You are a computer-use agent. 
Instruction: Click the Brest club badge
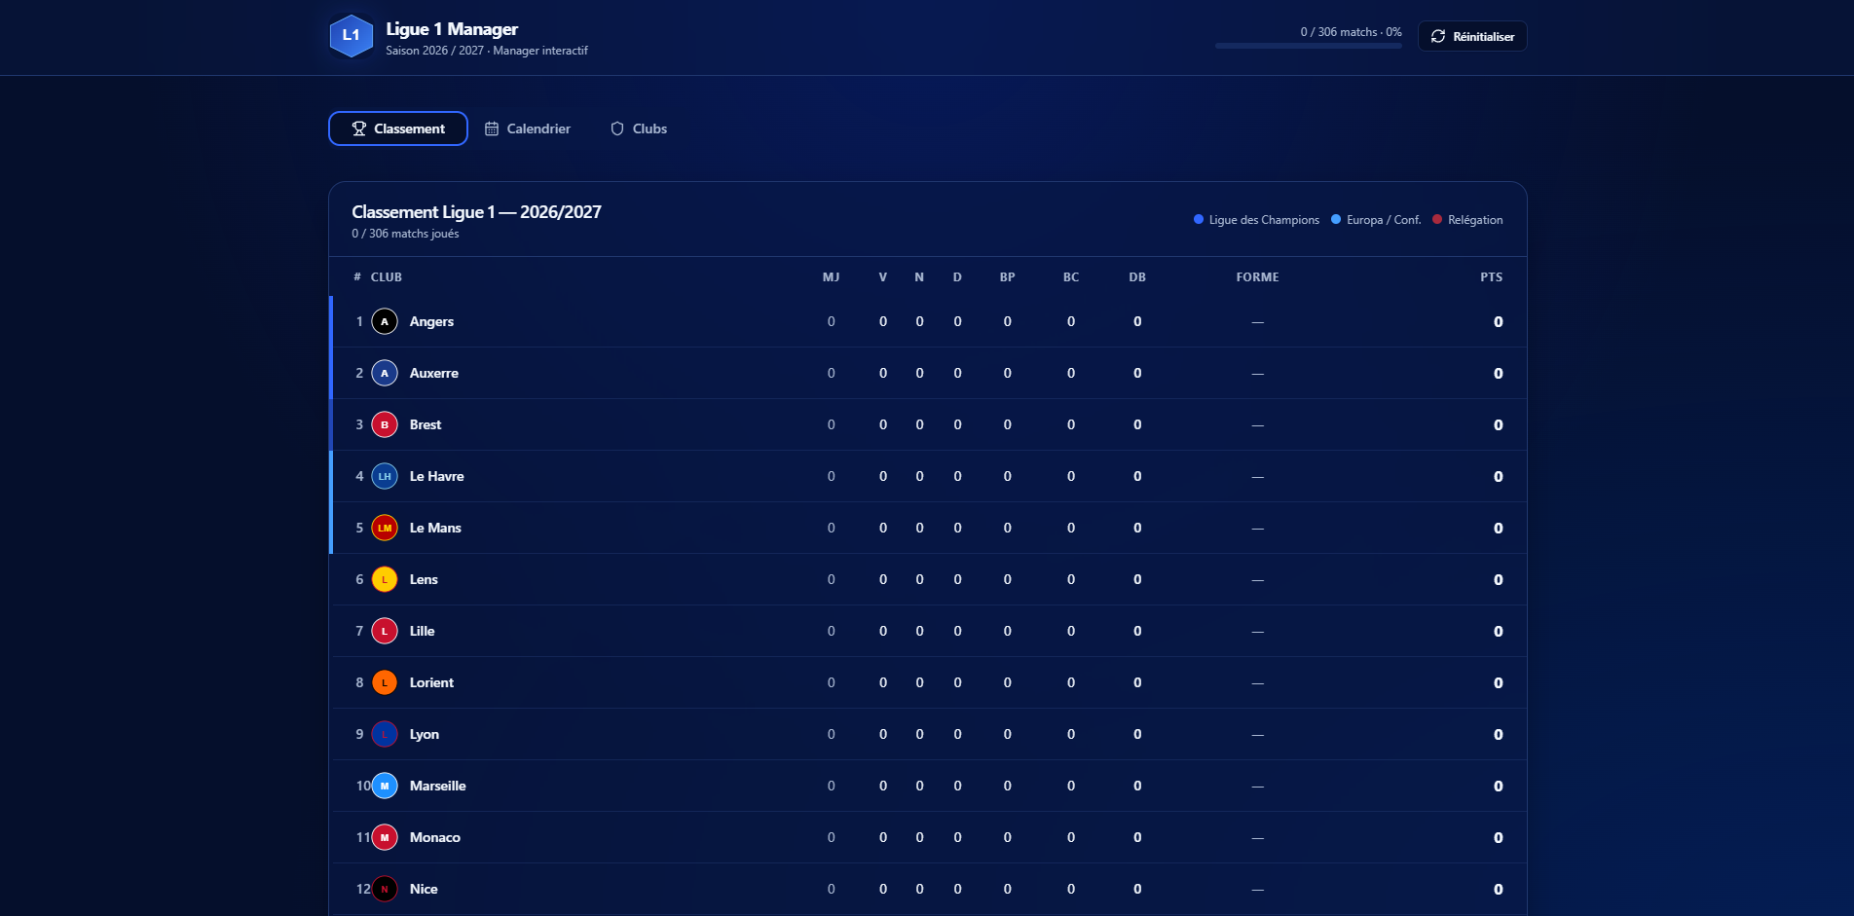tap(385, 424)
